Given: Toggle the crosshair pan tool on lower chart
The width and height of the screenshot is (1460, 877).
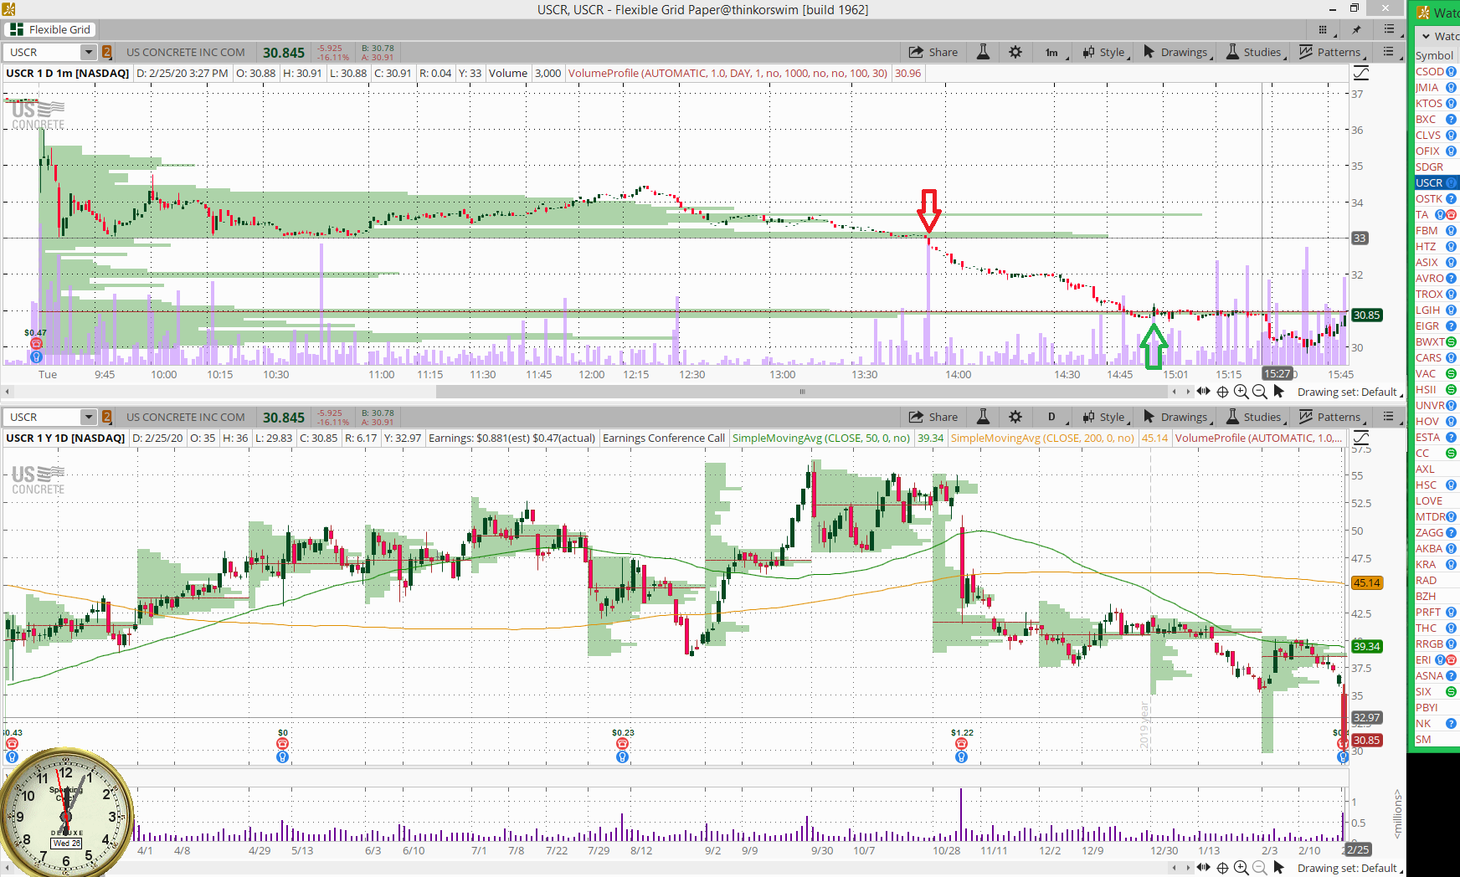Looking at the screenshot, I should (x=1223, y=868).
